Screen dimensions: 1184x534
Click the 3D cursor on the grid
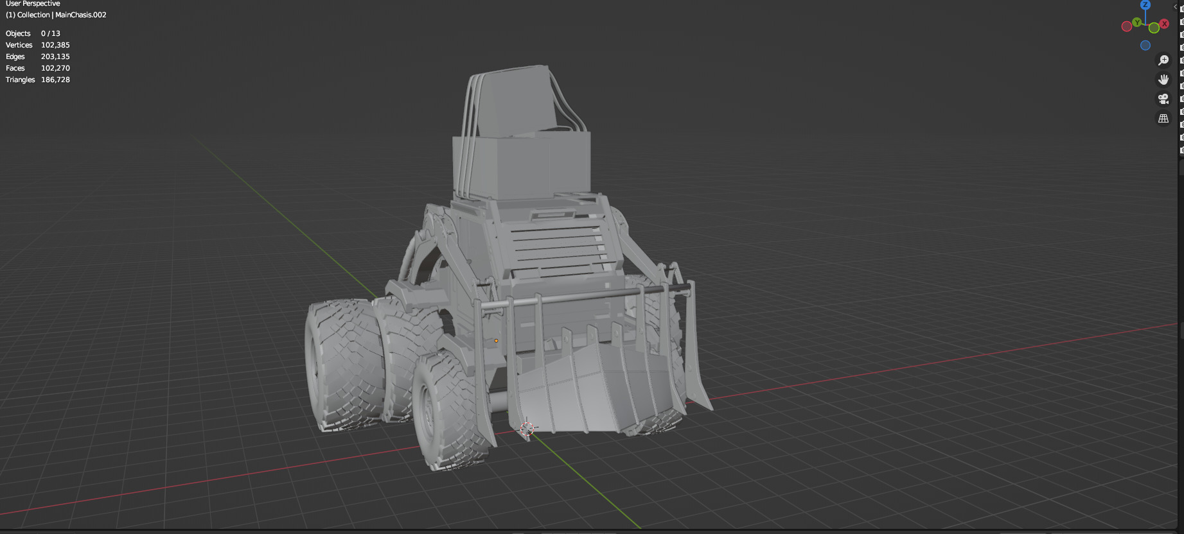click(x=527, y=429)
